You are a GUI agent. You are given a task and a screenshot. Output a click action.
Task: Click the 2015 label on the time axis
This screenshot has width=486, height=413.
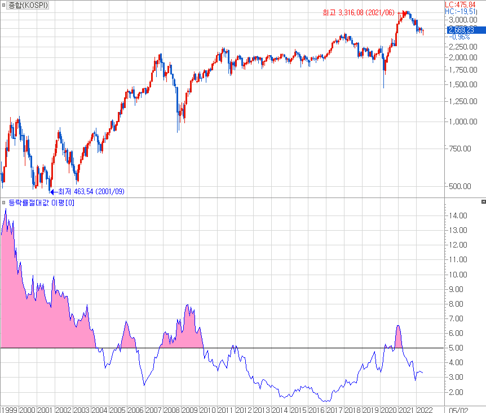tap(299, 409)
